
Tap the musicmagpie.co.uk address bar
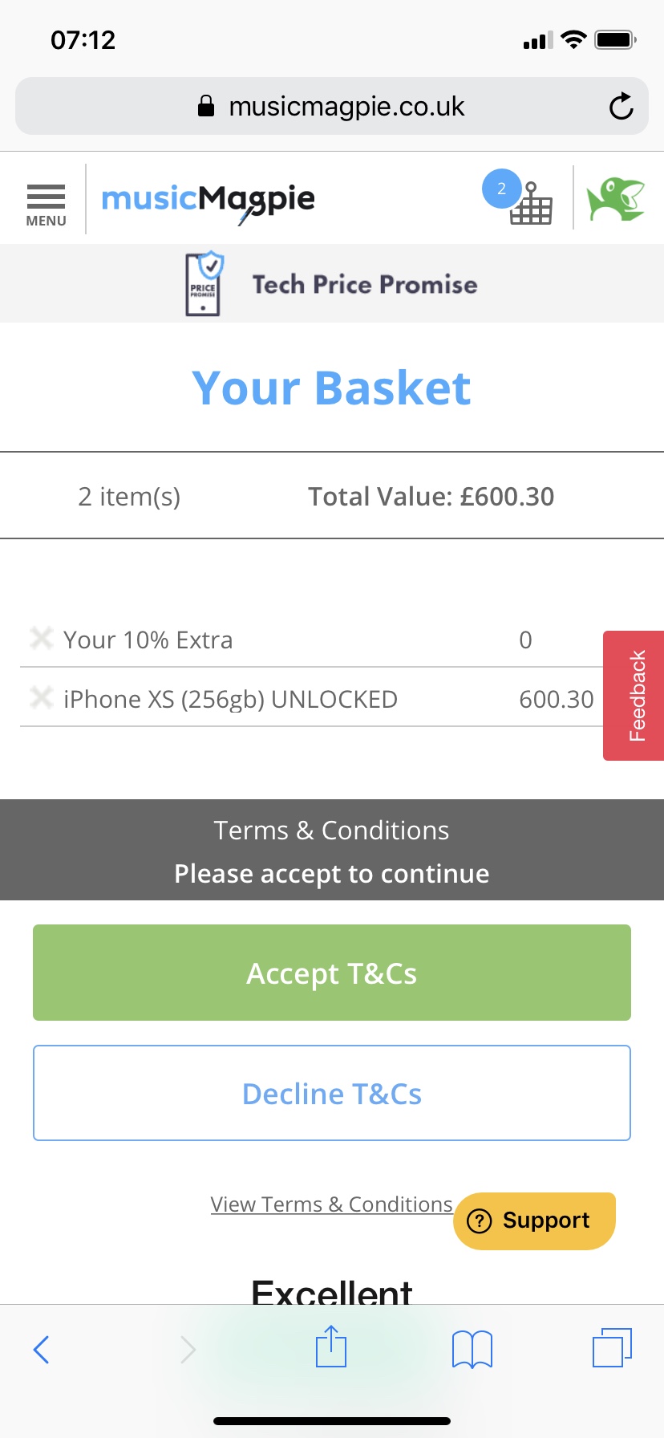pyautogui.click(x=332, y=106)
